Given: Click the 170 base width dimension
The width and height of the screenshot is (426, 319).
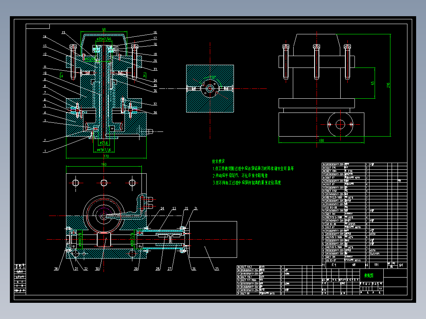Looking at the screenshot, I should pyautogui.click(x=106, y=156).
